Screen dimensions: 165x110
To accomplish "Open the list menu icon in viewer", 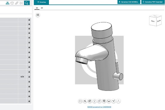I will click(x=38, y=15).
